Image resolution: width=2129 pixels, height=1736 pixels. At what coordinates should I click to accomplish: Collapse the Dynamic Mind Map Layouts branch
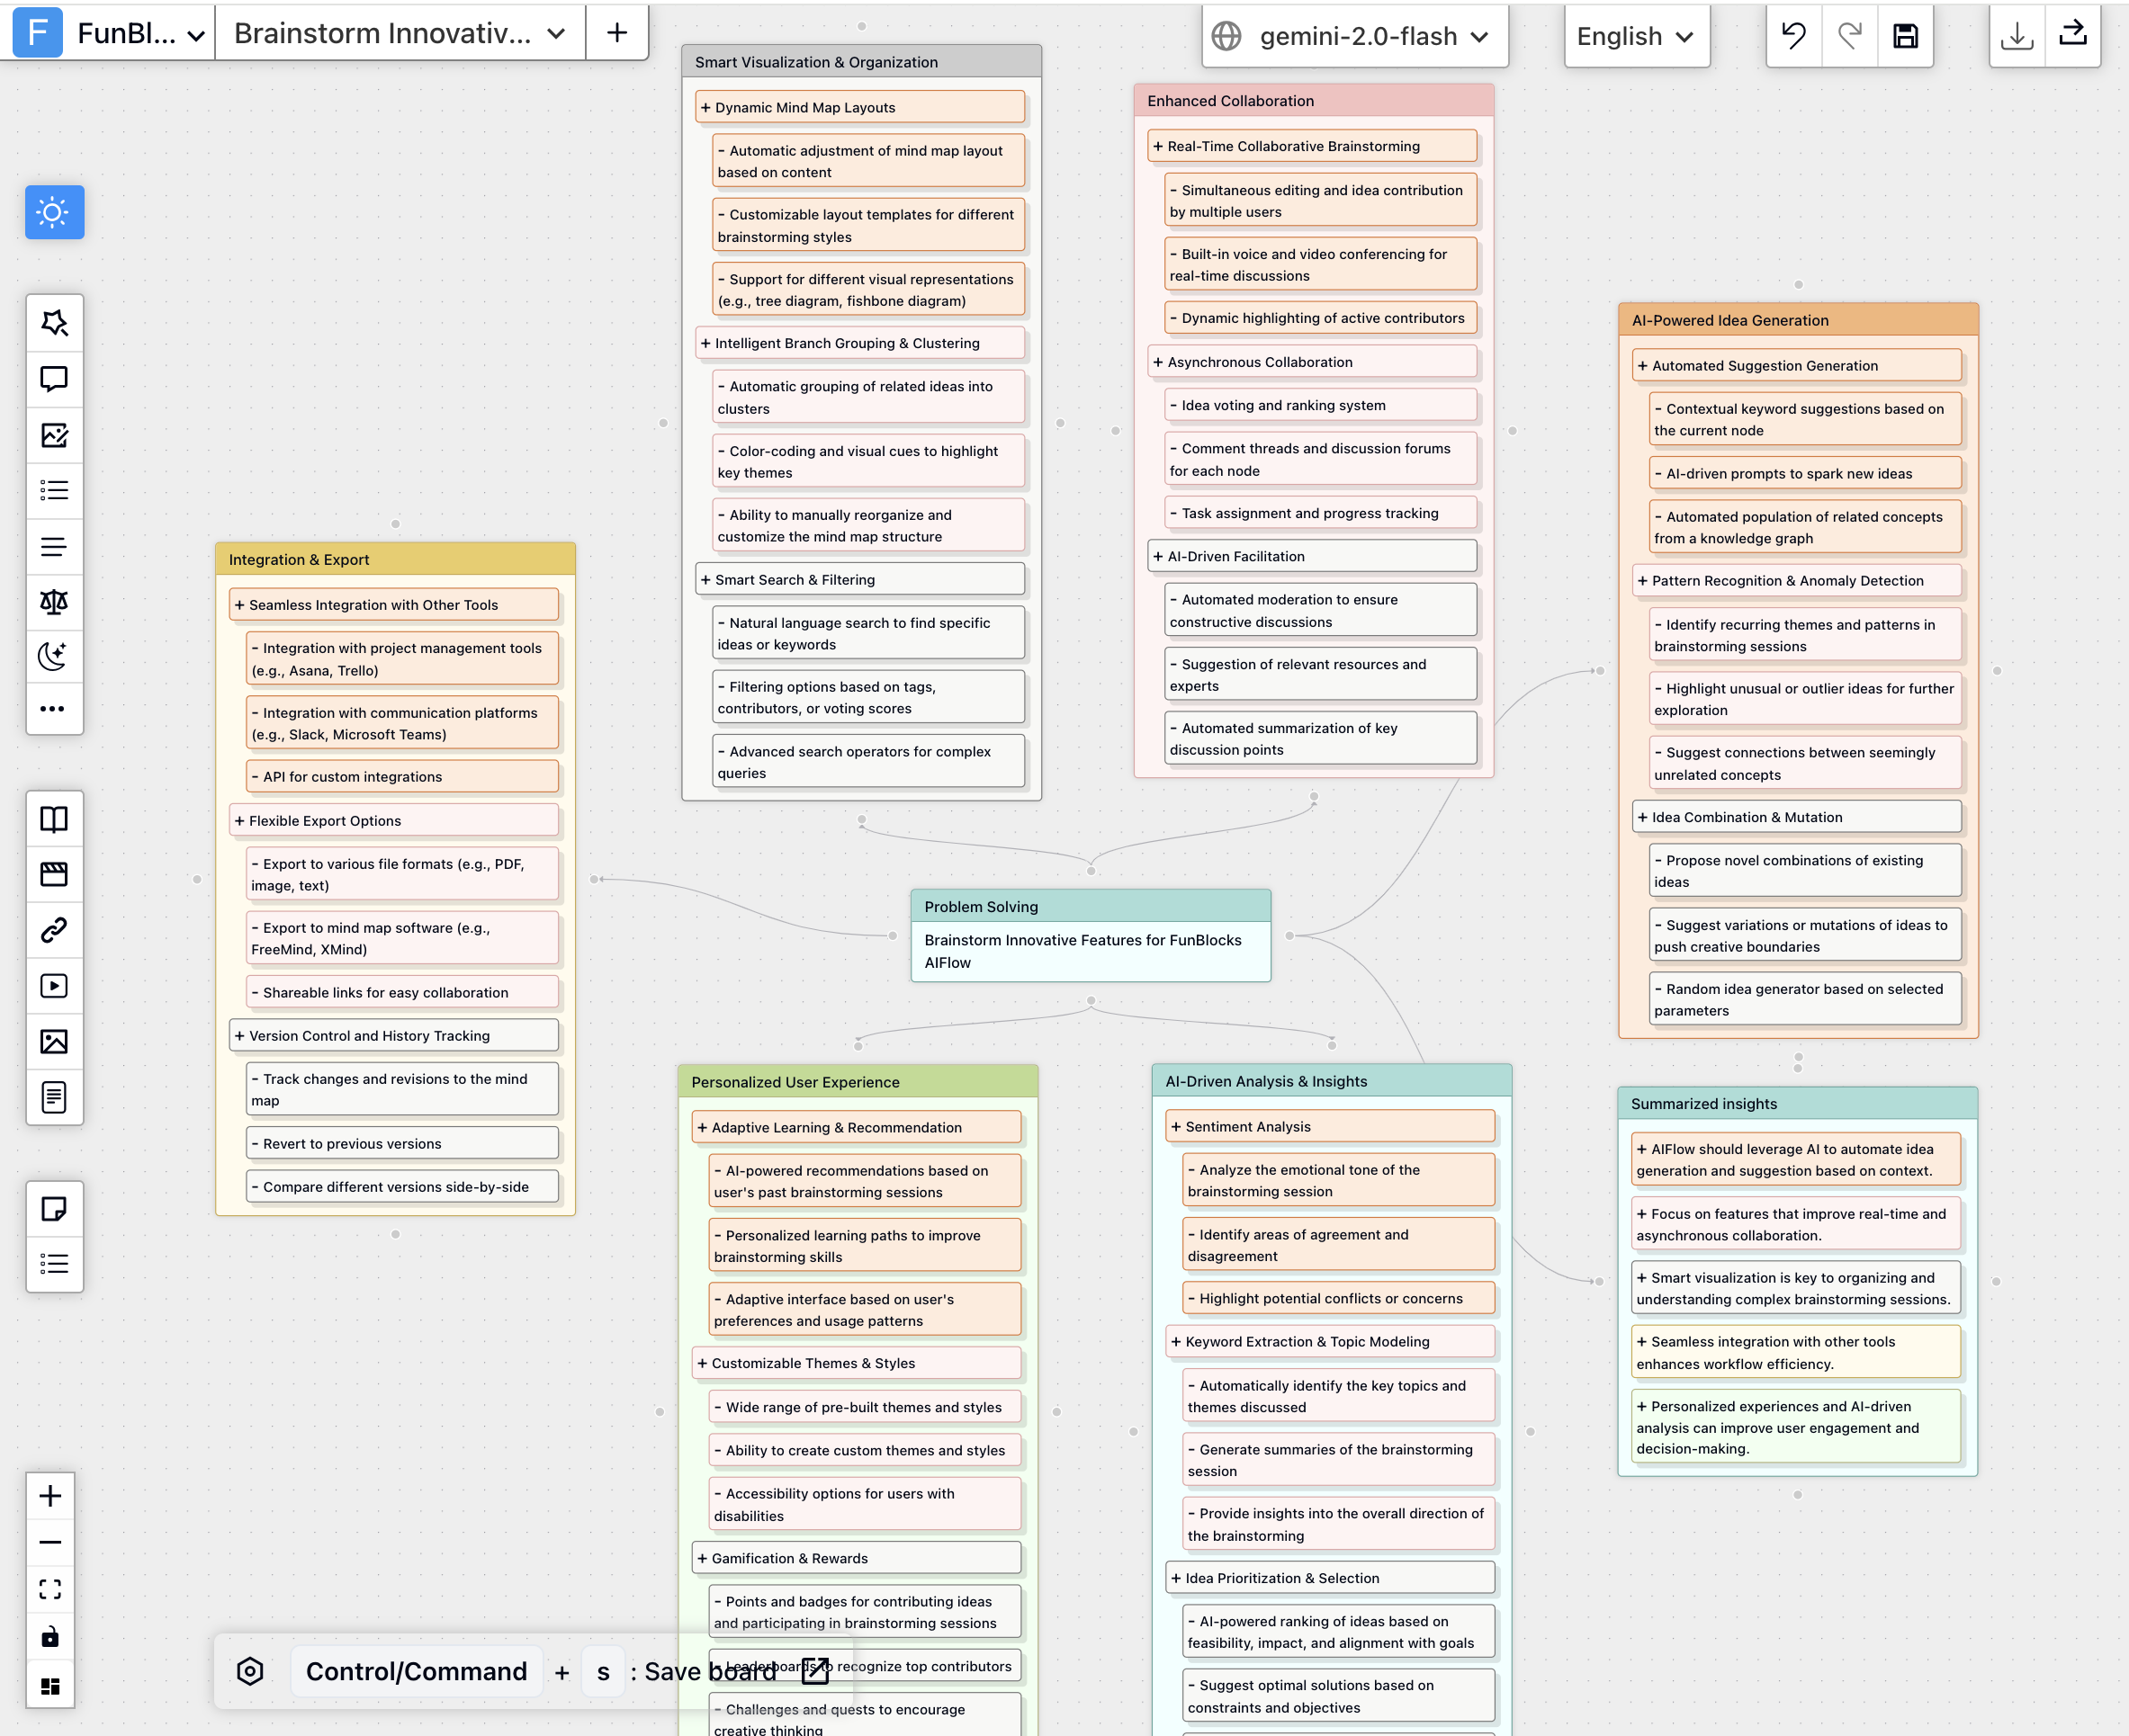[706, 107]
